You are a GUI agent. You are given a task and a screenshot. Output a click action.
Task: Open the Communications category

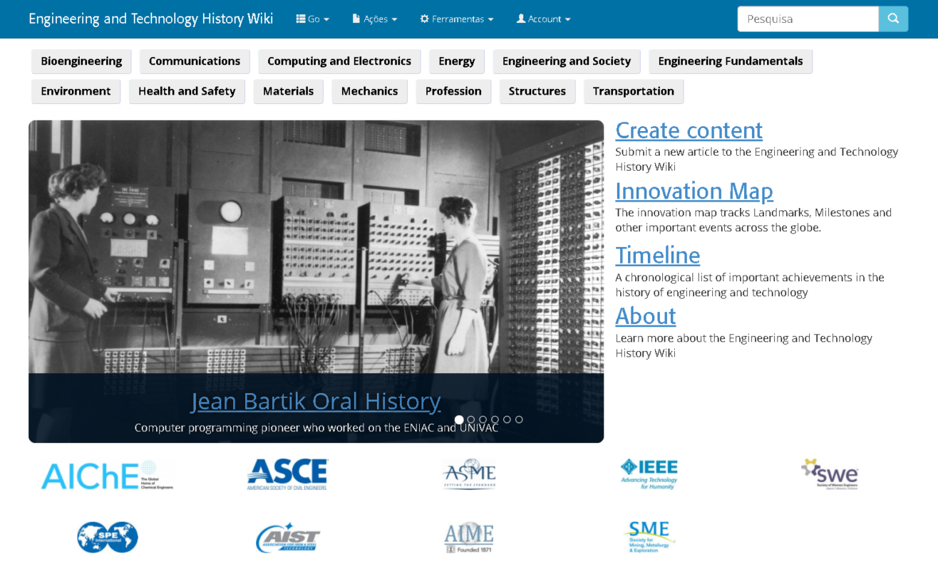coord(195,61)
